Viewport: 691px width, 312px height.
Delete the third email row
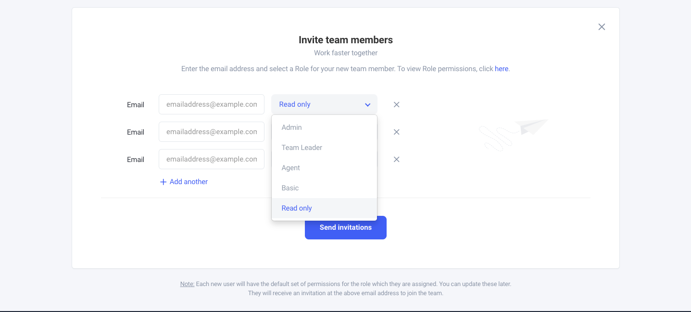[x=397, y=159]
